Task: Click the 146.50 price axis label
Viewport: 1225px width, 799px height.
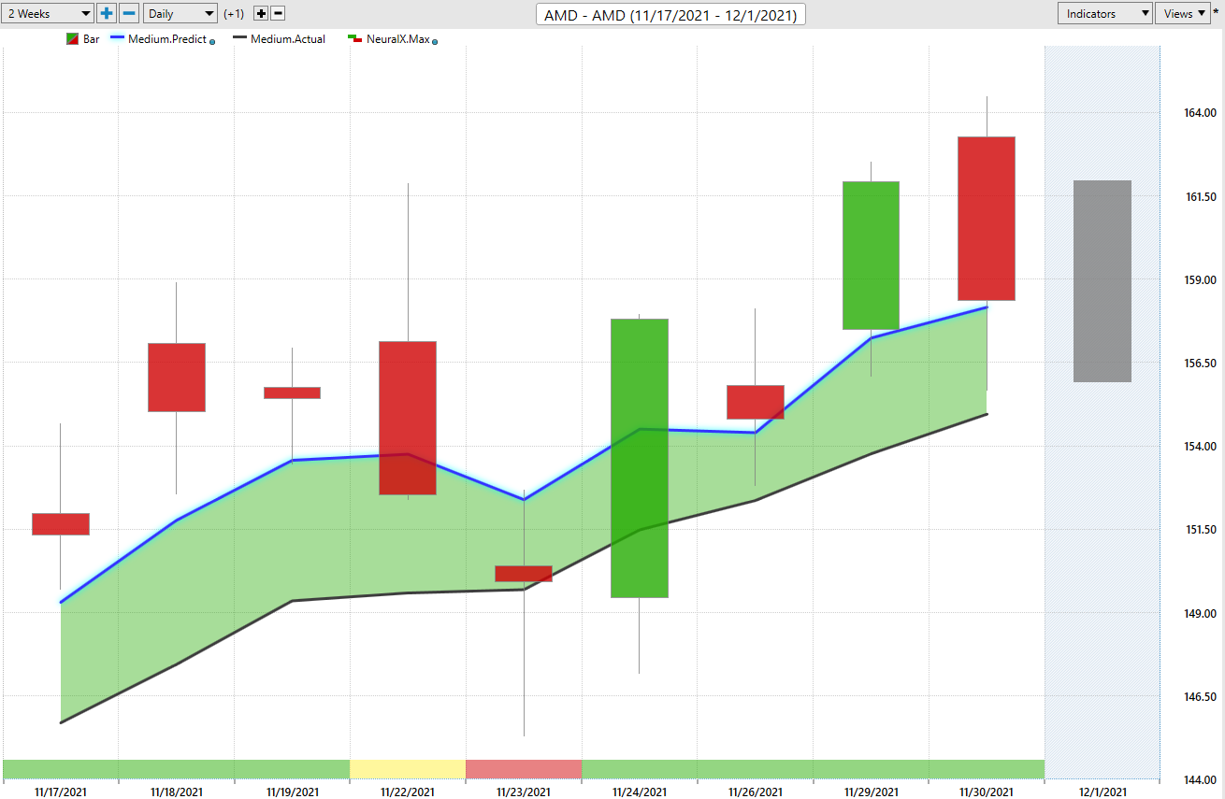Action: point(1200,697)
